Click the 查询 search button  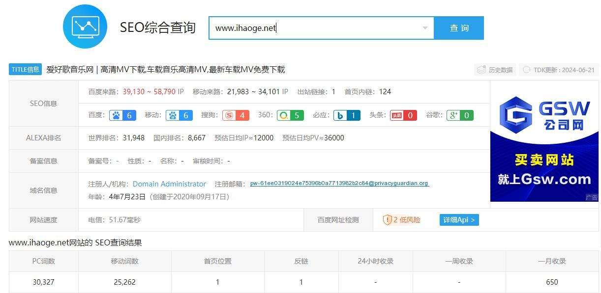point(459,28)
